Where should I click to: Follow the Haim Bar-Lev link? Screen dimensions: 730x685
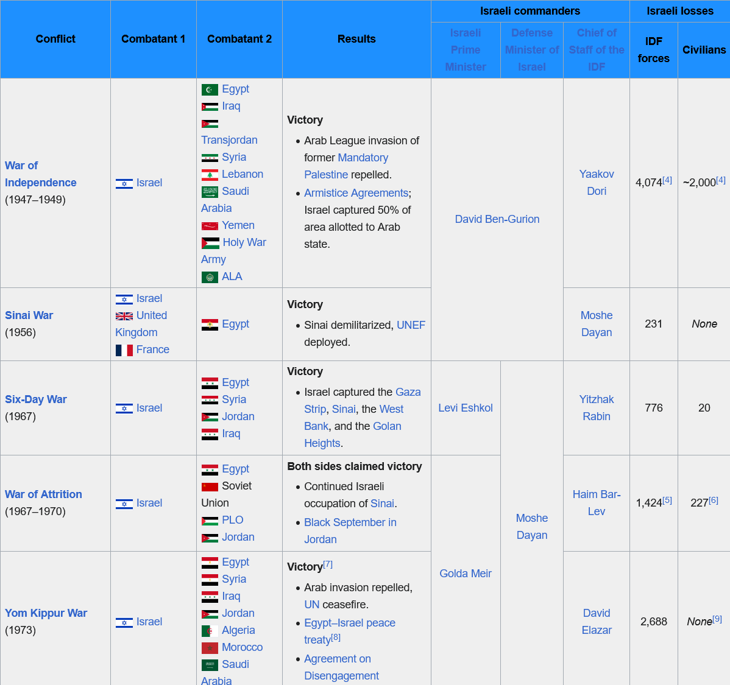[x=597, y=502]
